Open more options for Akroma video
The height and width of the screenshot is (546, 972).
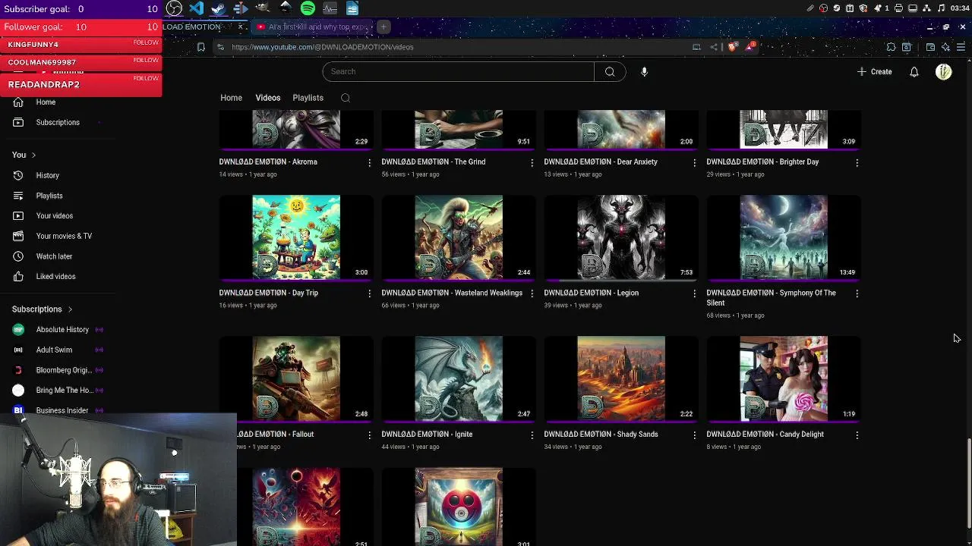(x=370, y=163)
